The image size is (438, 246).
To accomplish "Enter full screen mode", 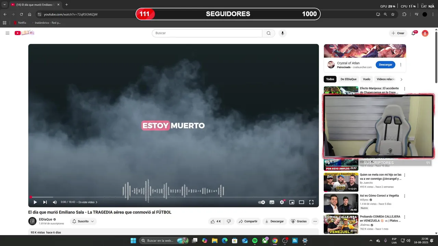I will coord(311,202).
